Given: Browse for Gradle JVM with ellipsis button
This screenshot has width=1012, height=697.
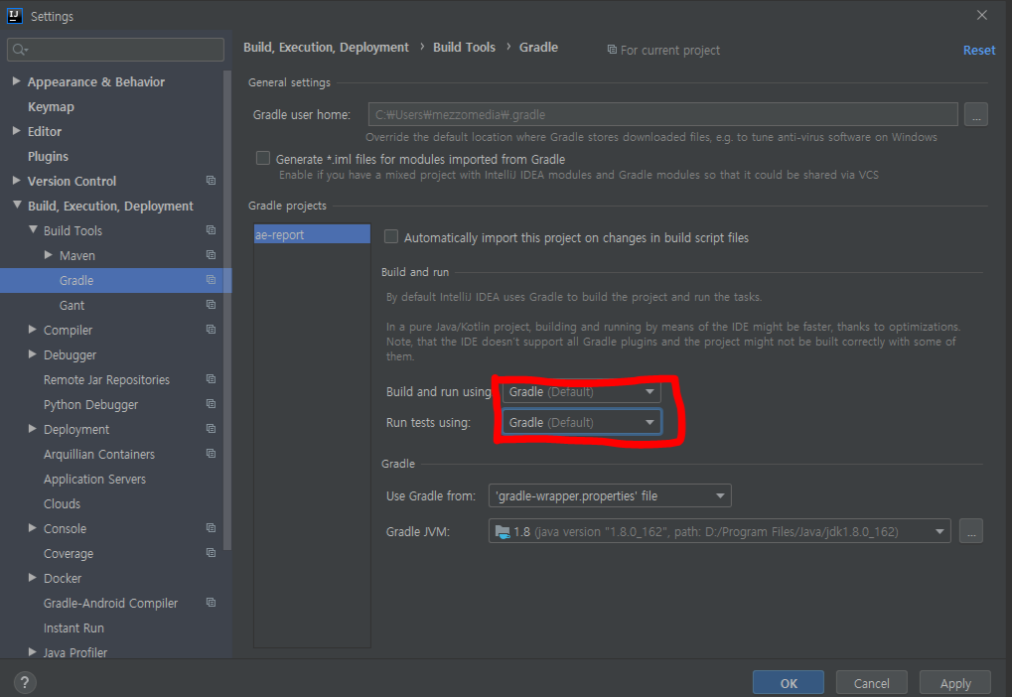Looking at the screenshot, I should pyautogui.click(x=970, y=531).
